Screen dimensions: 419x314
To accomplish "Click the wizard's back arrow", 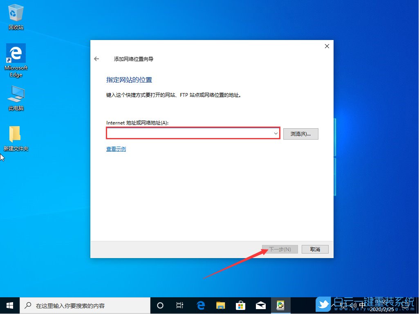I will (x=96, y=58).
